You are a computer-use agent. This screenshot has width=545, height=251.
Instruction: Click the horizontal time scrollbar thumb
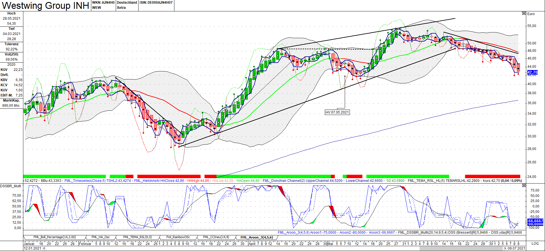click(x=461, y=248)
